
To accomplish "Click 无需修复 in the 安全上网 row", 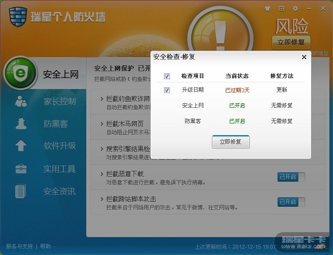I will (282, 106).
